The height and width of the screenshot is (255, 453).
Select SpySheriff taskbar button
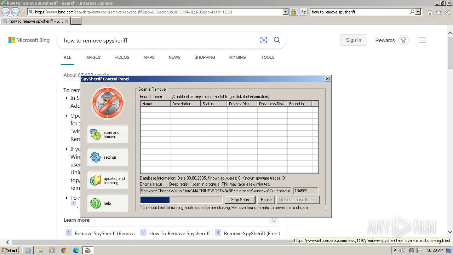click(88, 250)
